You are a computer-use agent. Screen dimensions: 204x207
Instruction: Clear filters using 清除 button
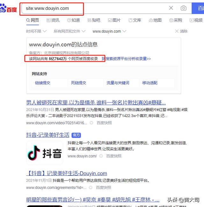pos(181,31)
